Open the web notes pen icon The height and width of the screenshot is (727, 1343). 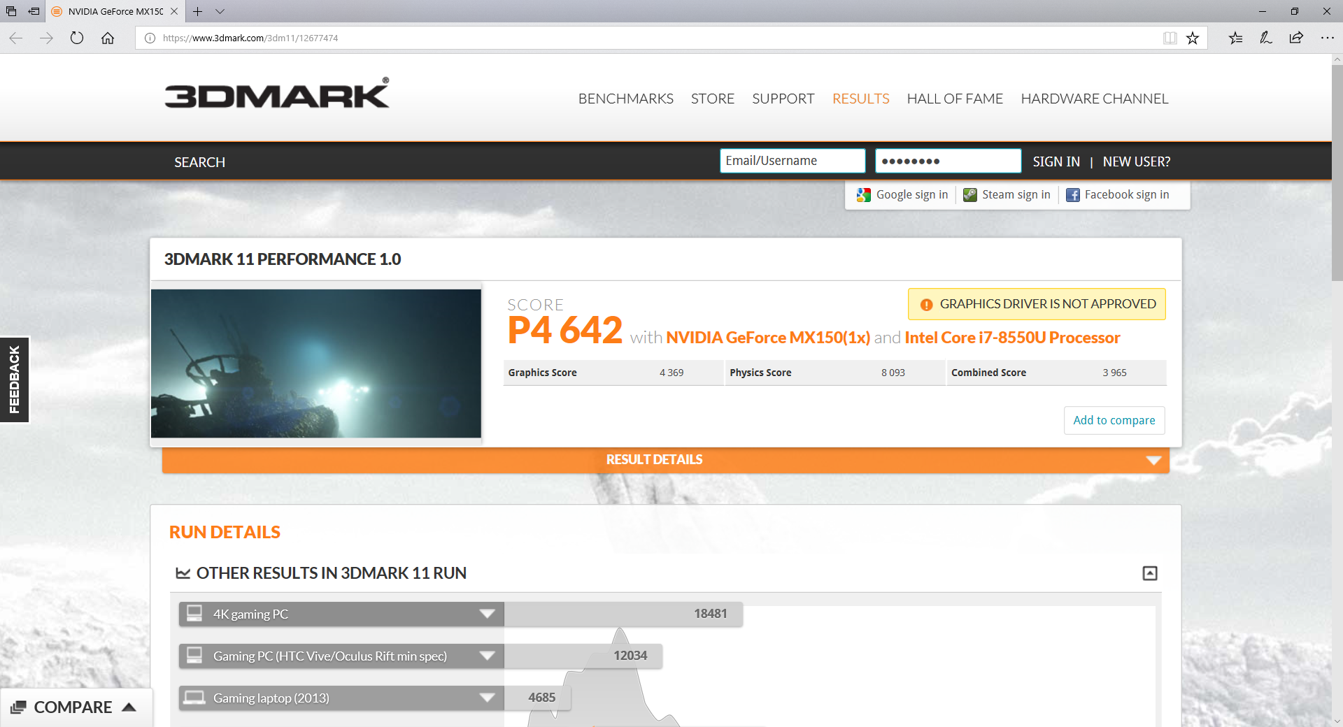click(x=1266, y=38)
